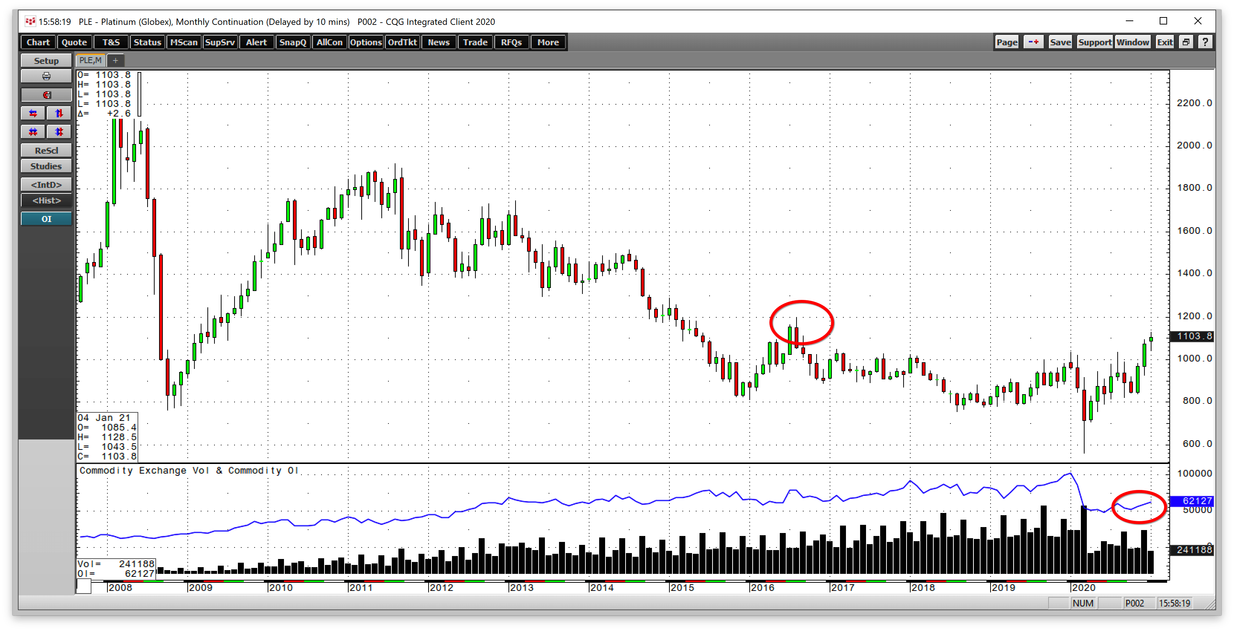Open the Alert menu
Screen dimensions: 1234x631
coord(256,42)
